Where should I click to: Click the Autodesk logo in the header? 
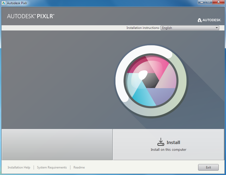tap(209, 20)
